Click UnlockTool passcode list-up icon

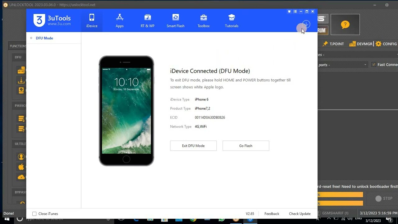pyautogui.click(x=21, y=128)
